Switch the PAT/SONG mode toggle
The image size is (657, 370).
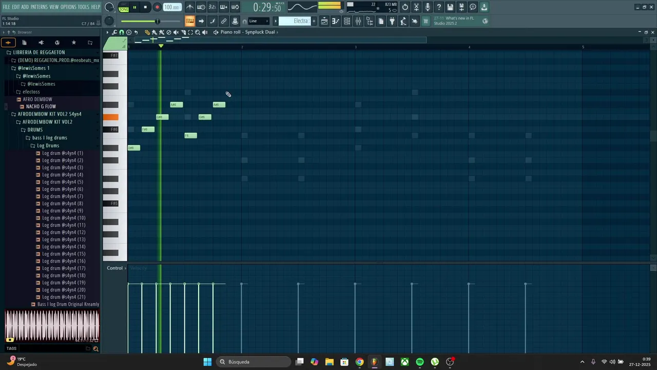coord(124,7)
